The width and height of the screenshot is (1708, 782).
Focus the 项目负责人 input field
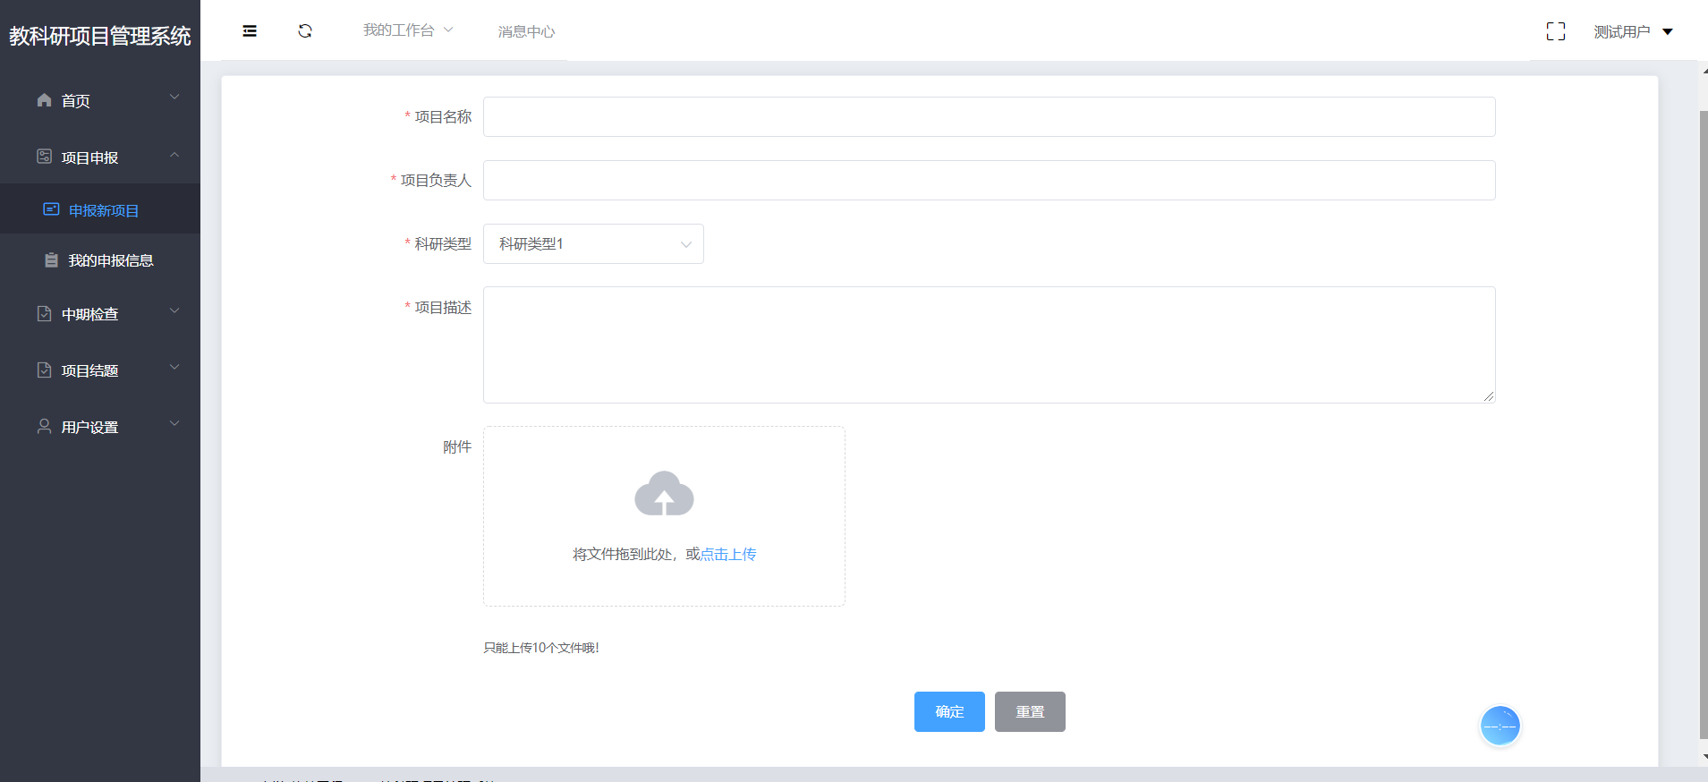point(990,181)
